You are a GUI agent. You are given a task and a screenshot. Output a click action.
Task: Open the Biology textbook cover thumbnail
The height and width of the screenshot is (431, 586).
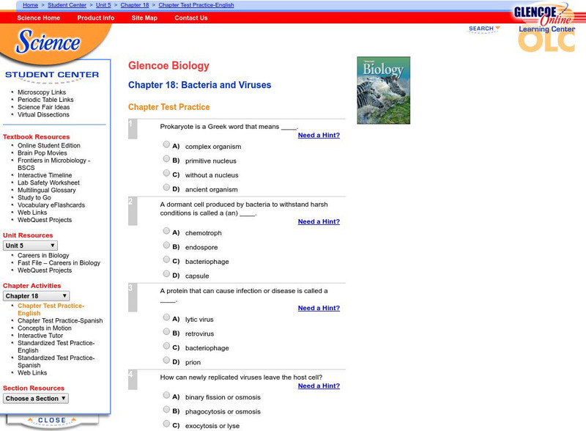383,90
